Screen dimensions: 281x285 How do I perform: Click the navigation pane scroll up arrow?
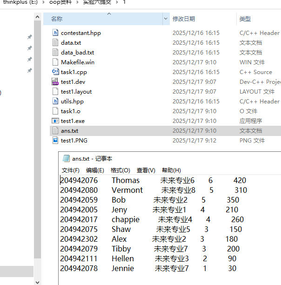37,17
